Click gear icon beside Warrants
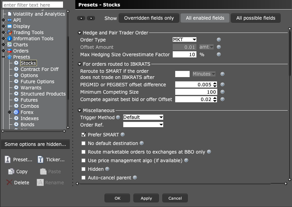 16,88
